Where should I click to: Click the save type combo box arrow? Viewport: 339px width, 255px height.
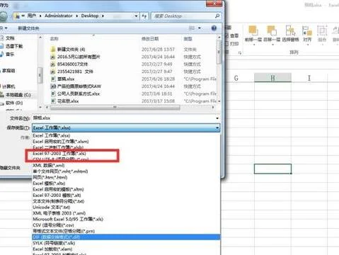[x=217, y=128]
